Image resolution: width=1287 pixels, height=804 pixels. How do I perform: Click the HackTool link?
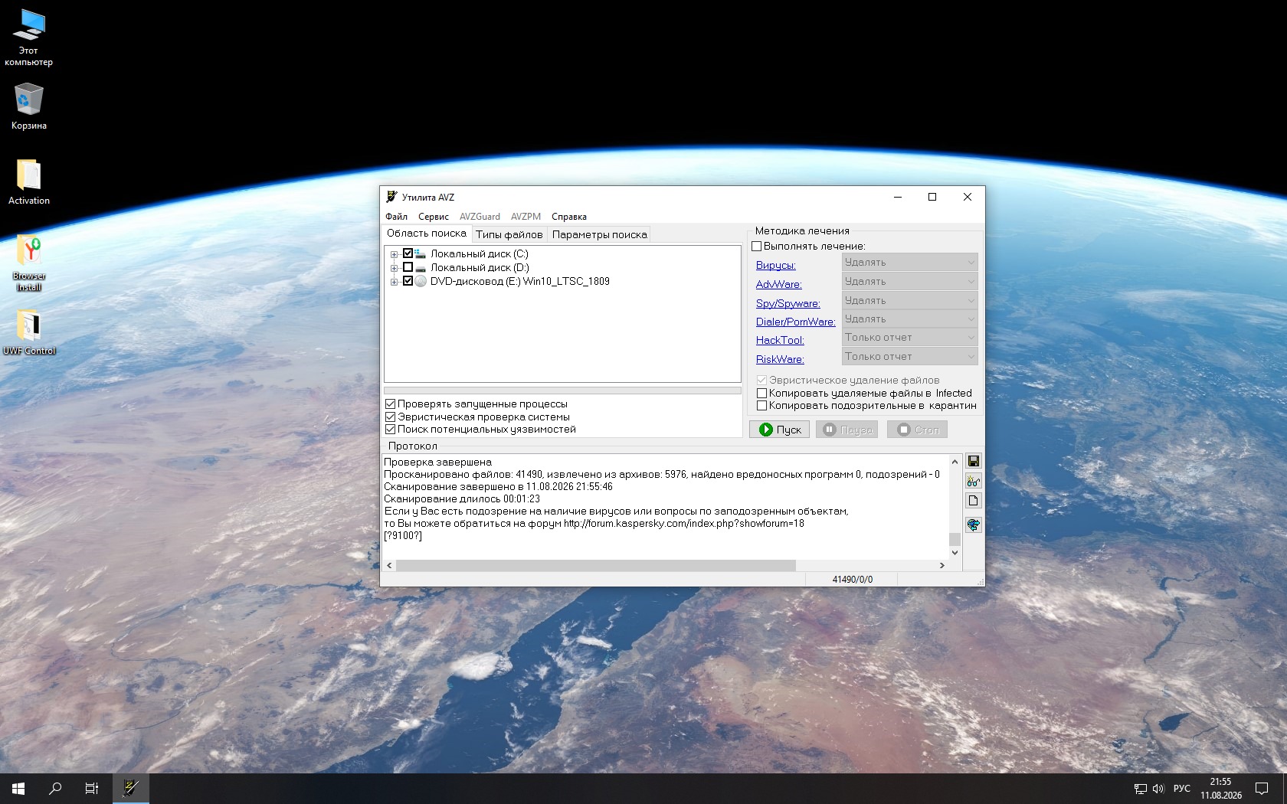tap(780, 340)
